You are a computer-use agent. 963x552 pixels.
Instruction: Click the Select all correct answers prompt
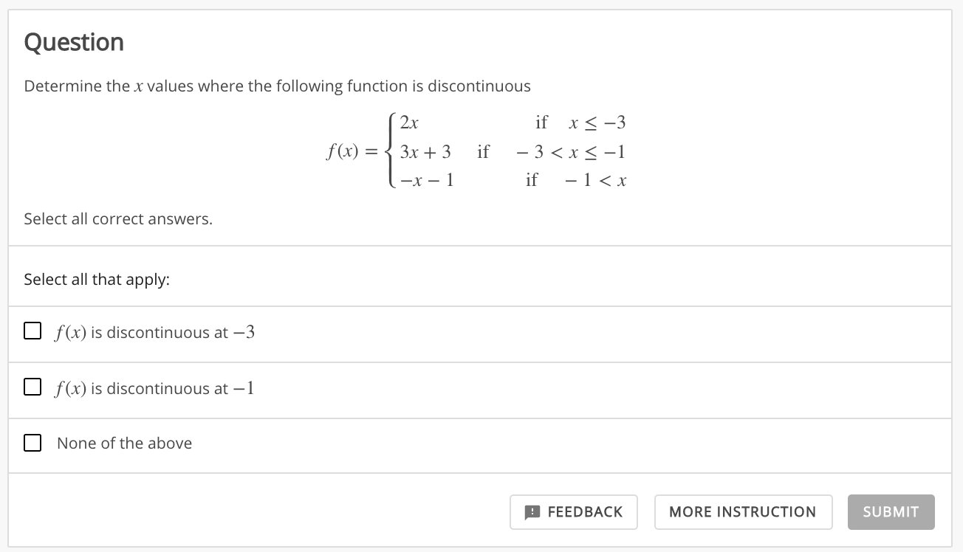point(117,218)
